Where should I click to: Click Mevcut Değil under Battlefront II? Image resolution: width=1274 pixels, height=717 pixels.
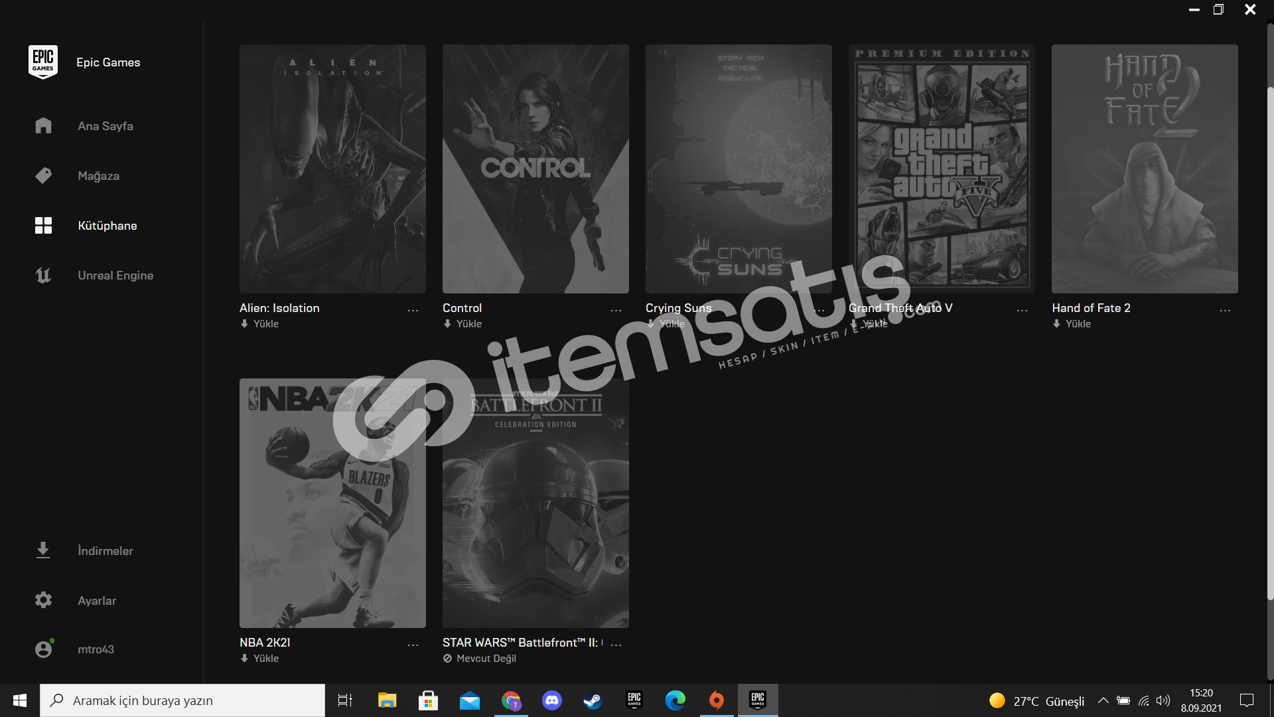pyautogui.click(x=480, y=659)
